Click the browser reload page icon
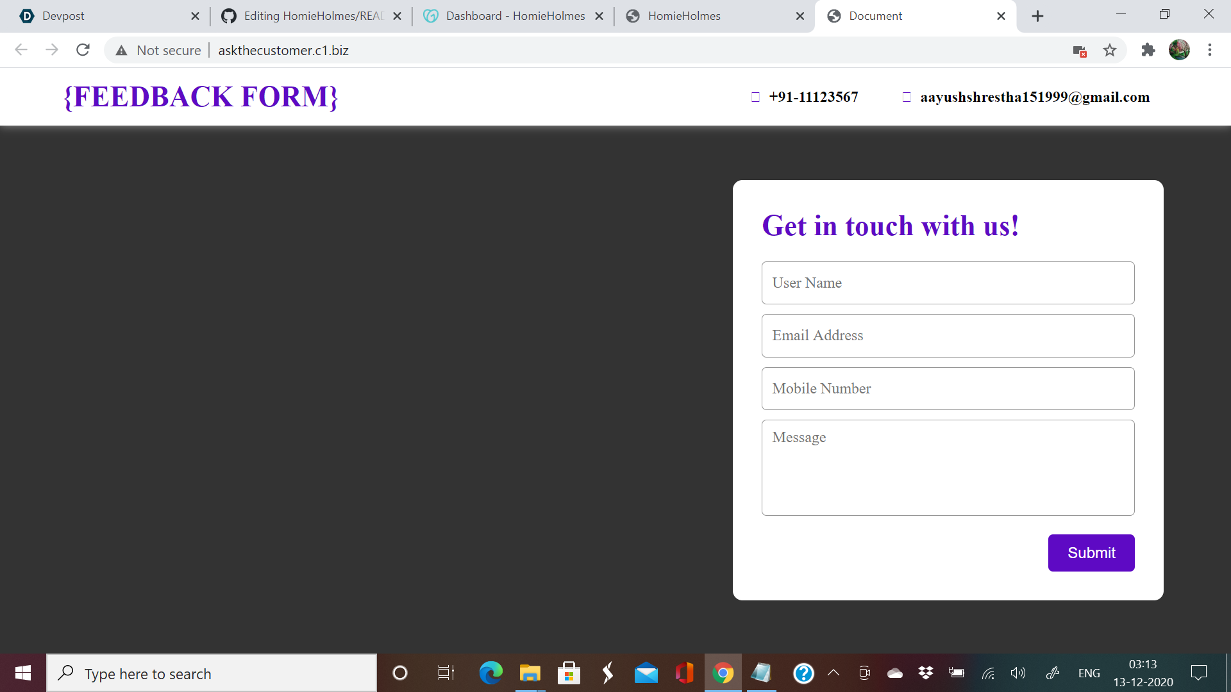Image resolution: width=1231 pixels, height=692 pixels. (83, 50)
